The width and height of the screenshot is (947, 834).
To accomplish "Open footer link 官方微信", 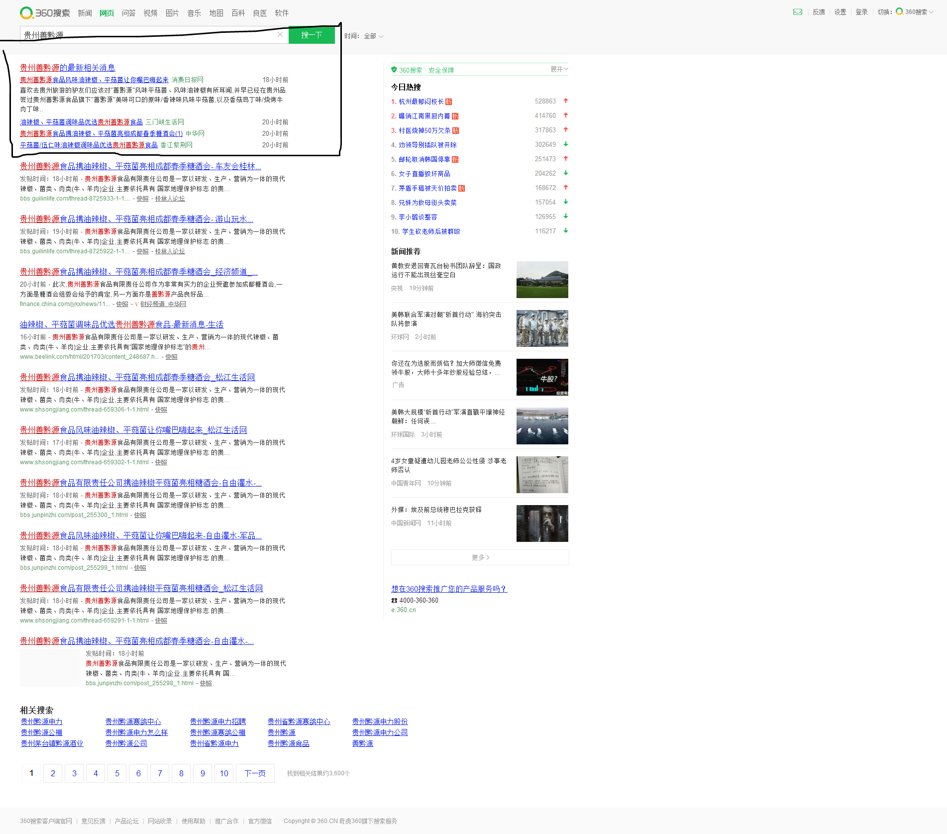I will (x=260, y=821).
